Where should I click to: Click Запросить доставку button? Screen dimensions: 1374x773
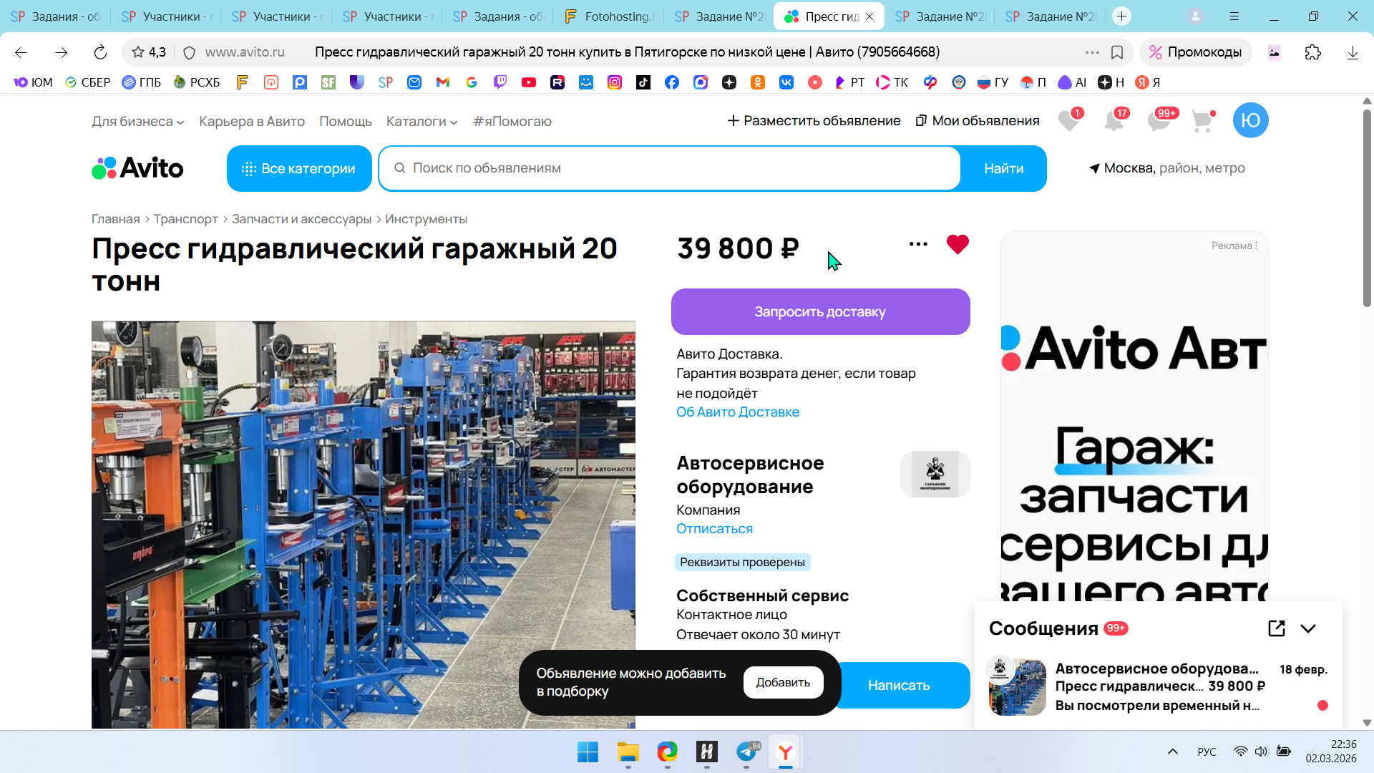[820, 312]
